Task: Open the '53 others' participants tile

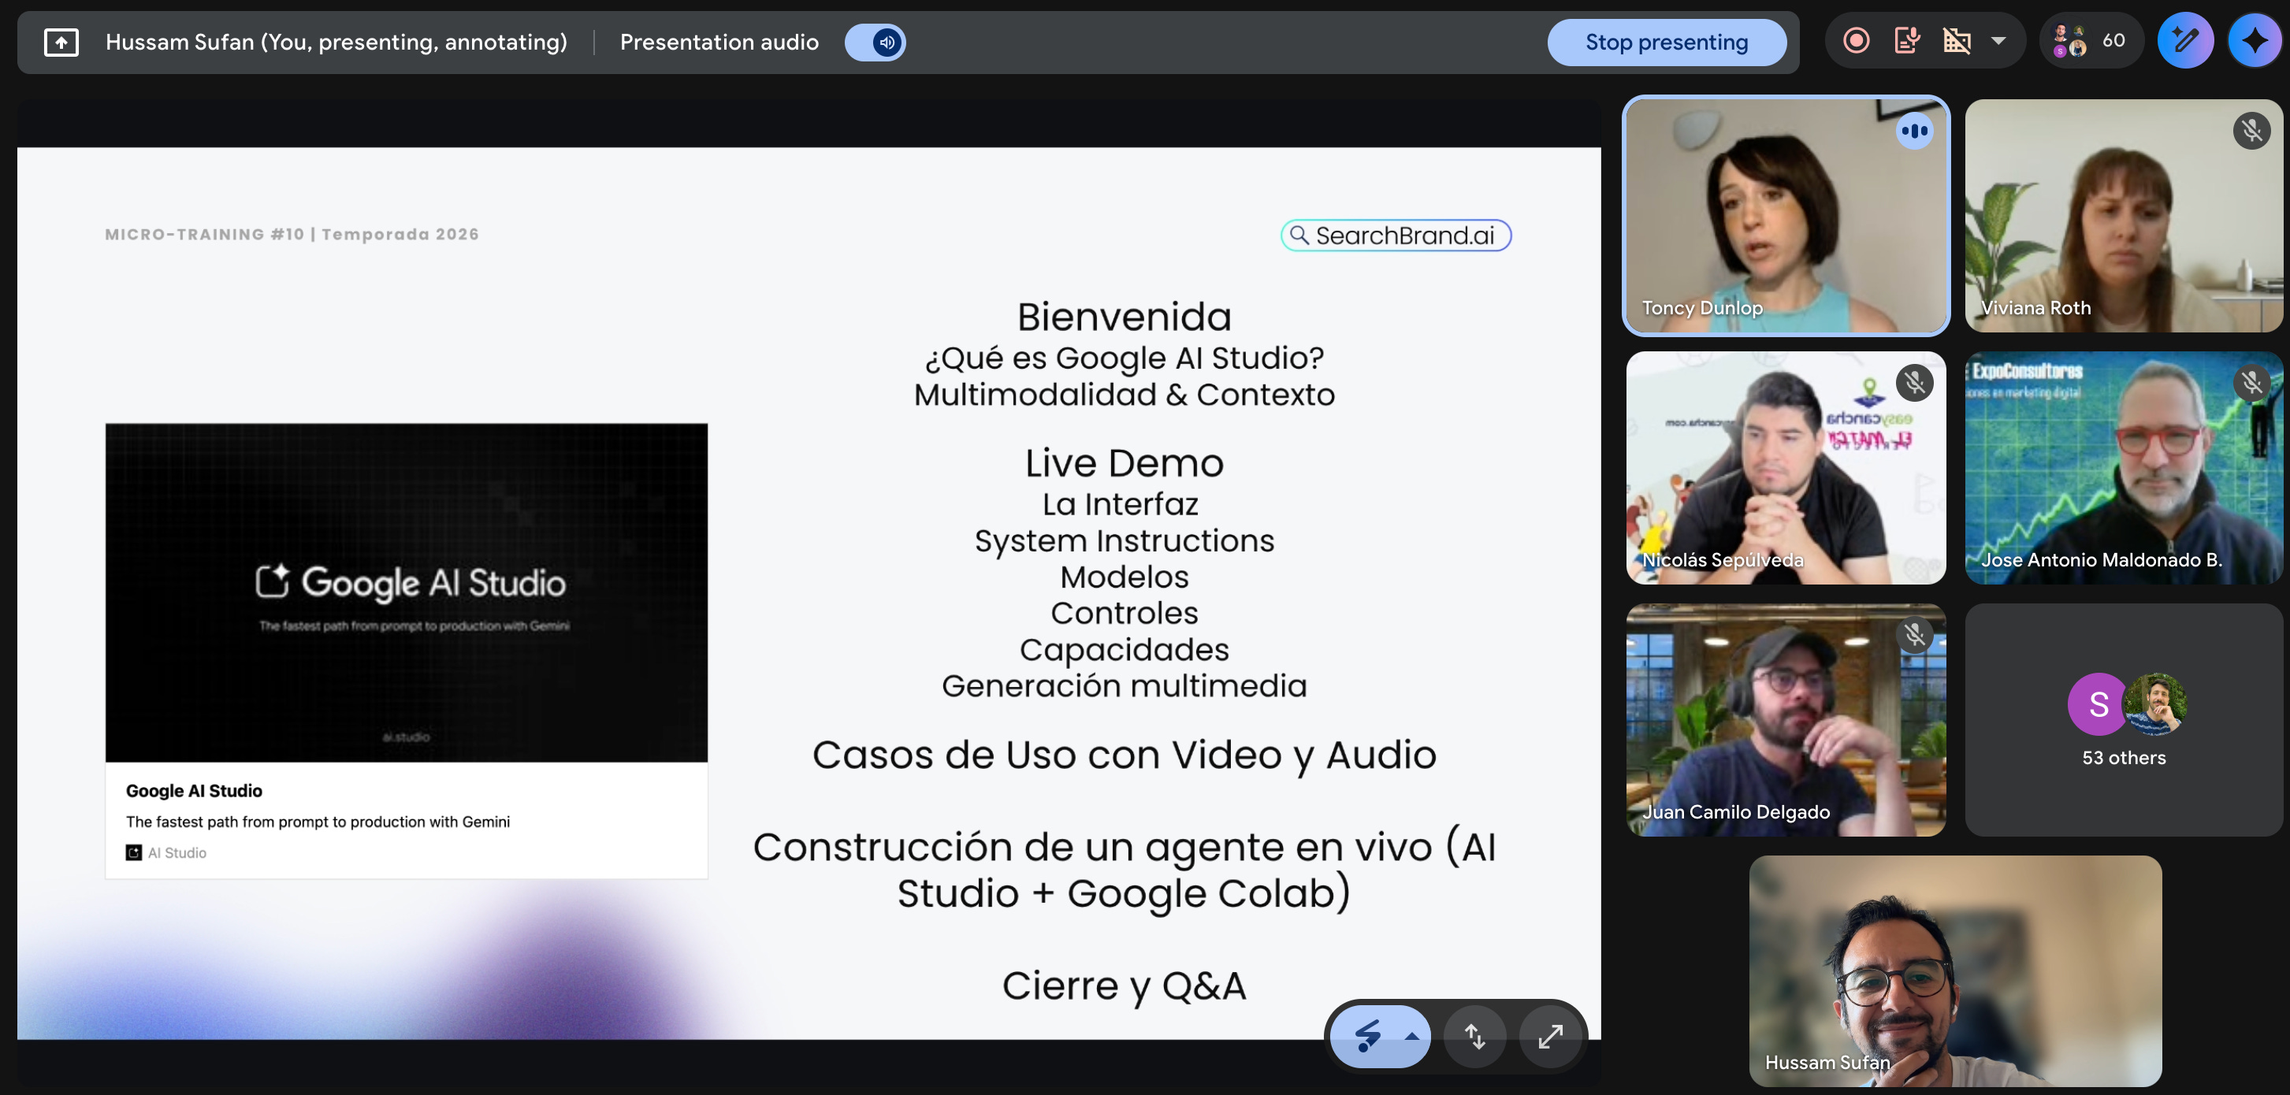Action: tap(2124, 720)
